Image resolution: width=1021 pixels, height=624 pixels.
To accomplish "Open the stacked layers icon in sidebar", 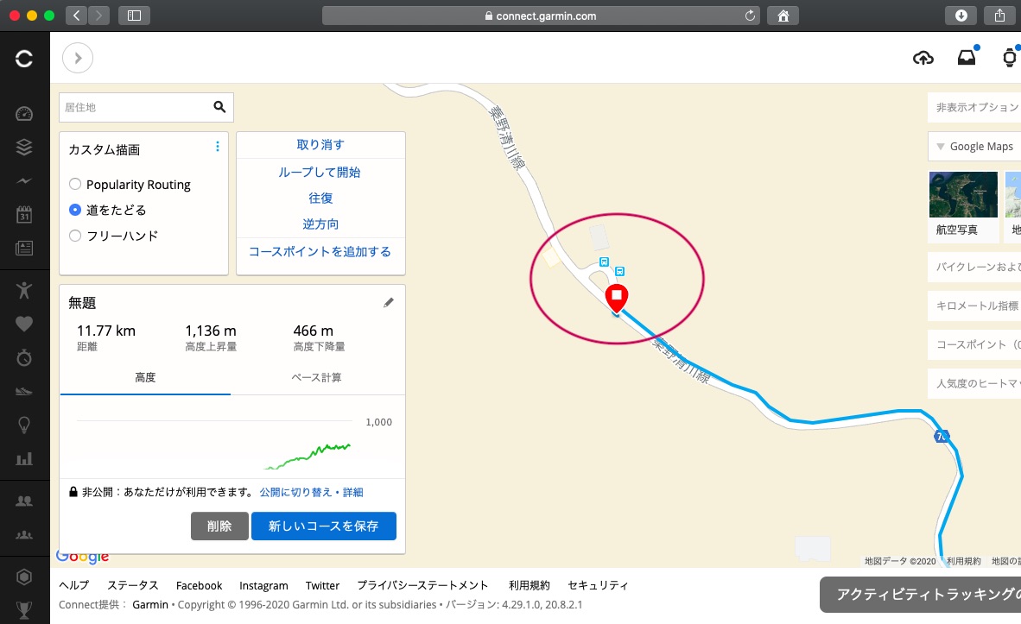I will tap(24, 148).
